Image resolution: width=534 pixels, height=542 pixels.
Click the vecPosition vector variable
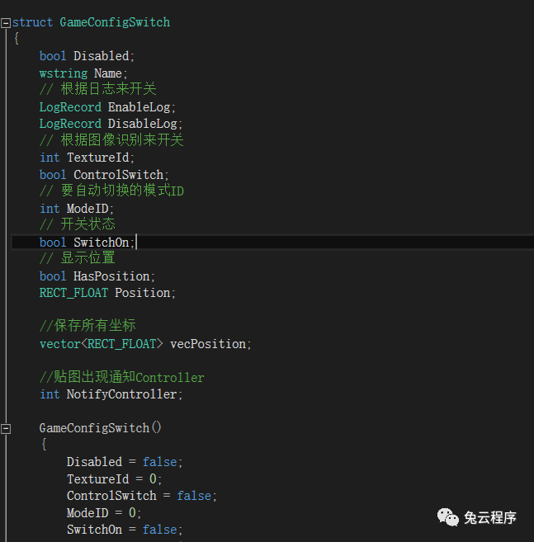tap(210, 343)
